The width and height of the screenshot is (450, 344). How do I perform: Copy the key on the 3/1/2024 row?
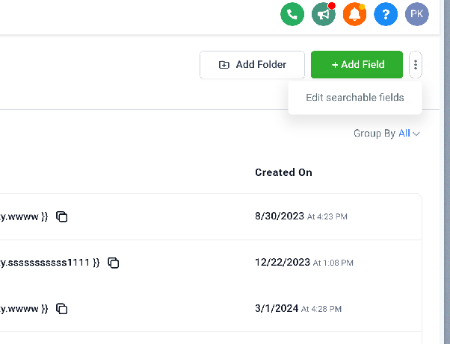pyautogui.click(x=62, y=309)
